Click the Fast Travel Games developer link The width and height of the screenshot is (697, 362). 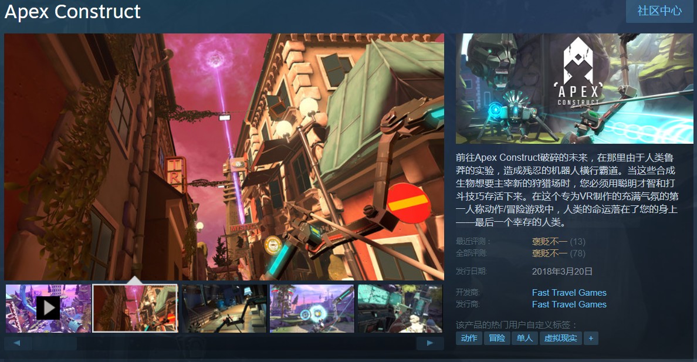click(x=569, y=292)
